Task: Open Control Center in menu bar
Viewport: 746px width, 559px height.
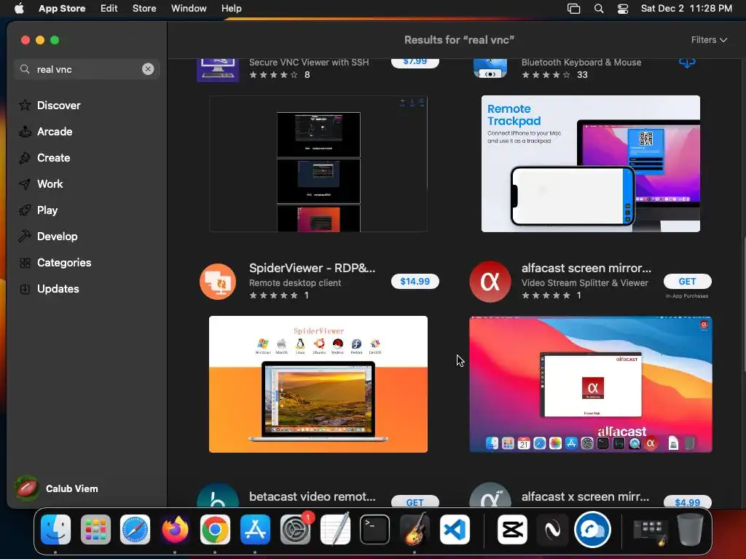Action: 623,9
